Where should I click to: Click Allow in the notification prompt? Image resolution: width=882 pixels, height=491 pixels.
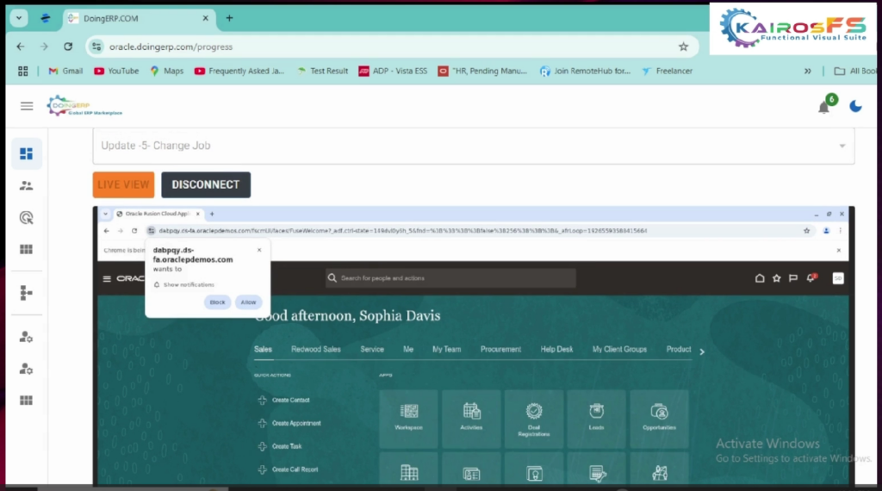(248, 302)
